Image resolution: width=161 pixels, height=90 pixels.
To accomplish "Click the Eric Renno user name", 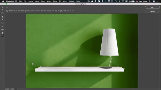I will pyautogui.click(x=143, y=1).
